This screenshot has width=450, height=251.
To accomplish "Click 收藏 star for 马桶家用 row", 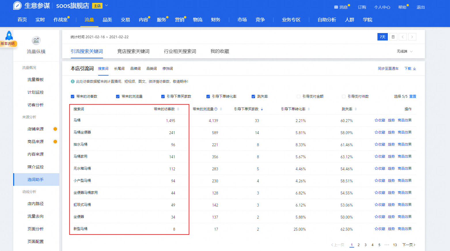I will [x=376, y=157].
